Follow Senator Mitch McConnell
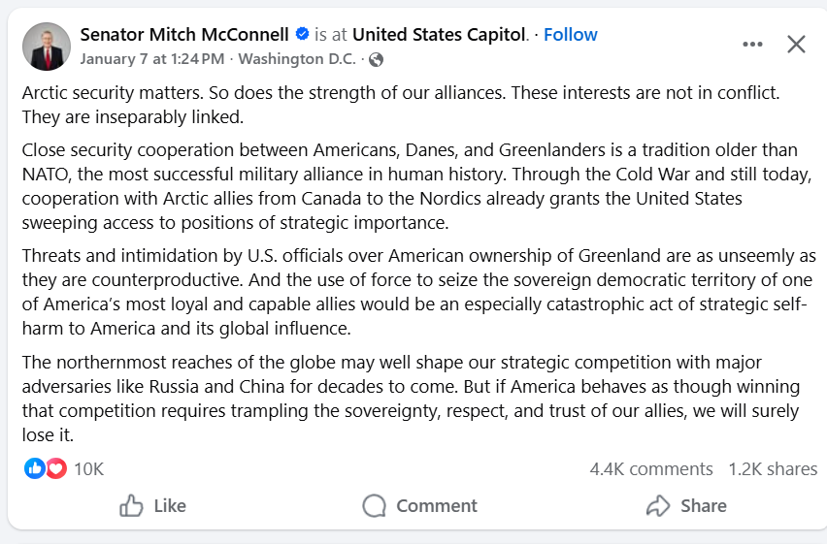This screenshot has width=827, height=544. (x=570, y=35)
